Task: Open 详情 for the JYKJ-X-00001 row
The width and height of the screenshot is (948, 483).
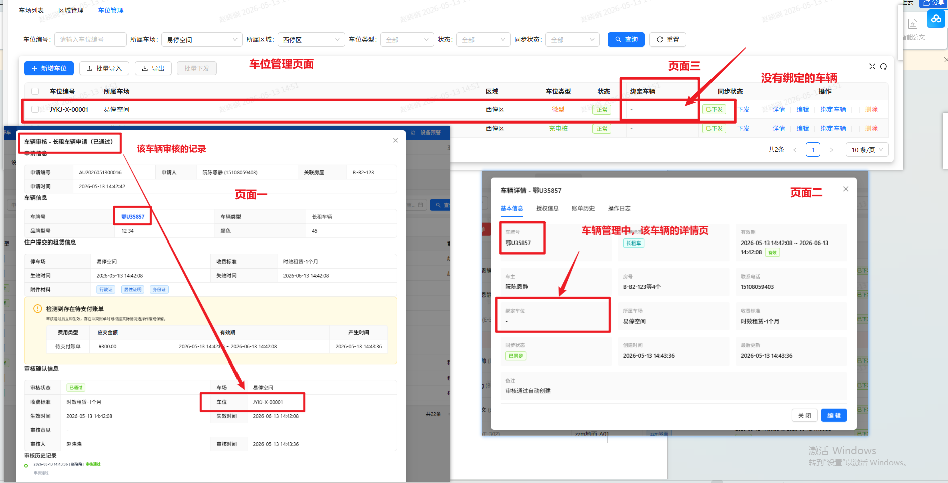Action: click(x=779, y=109)
